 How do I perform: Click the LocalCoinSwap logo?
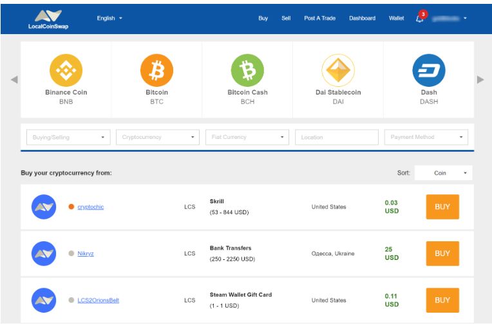48,19
